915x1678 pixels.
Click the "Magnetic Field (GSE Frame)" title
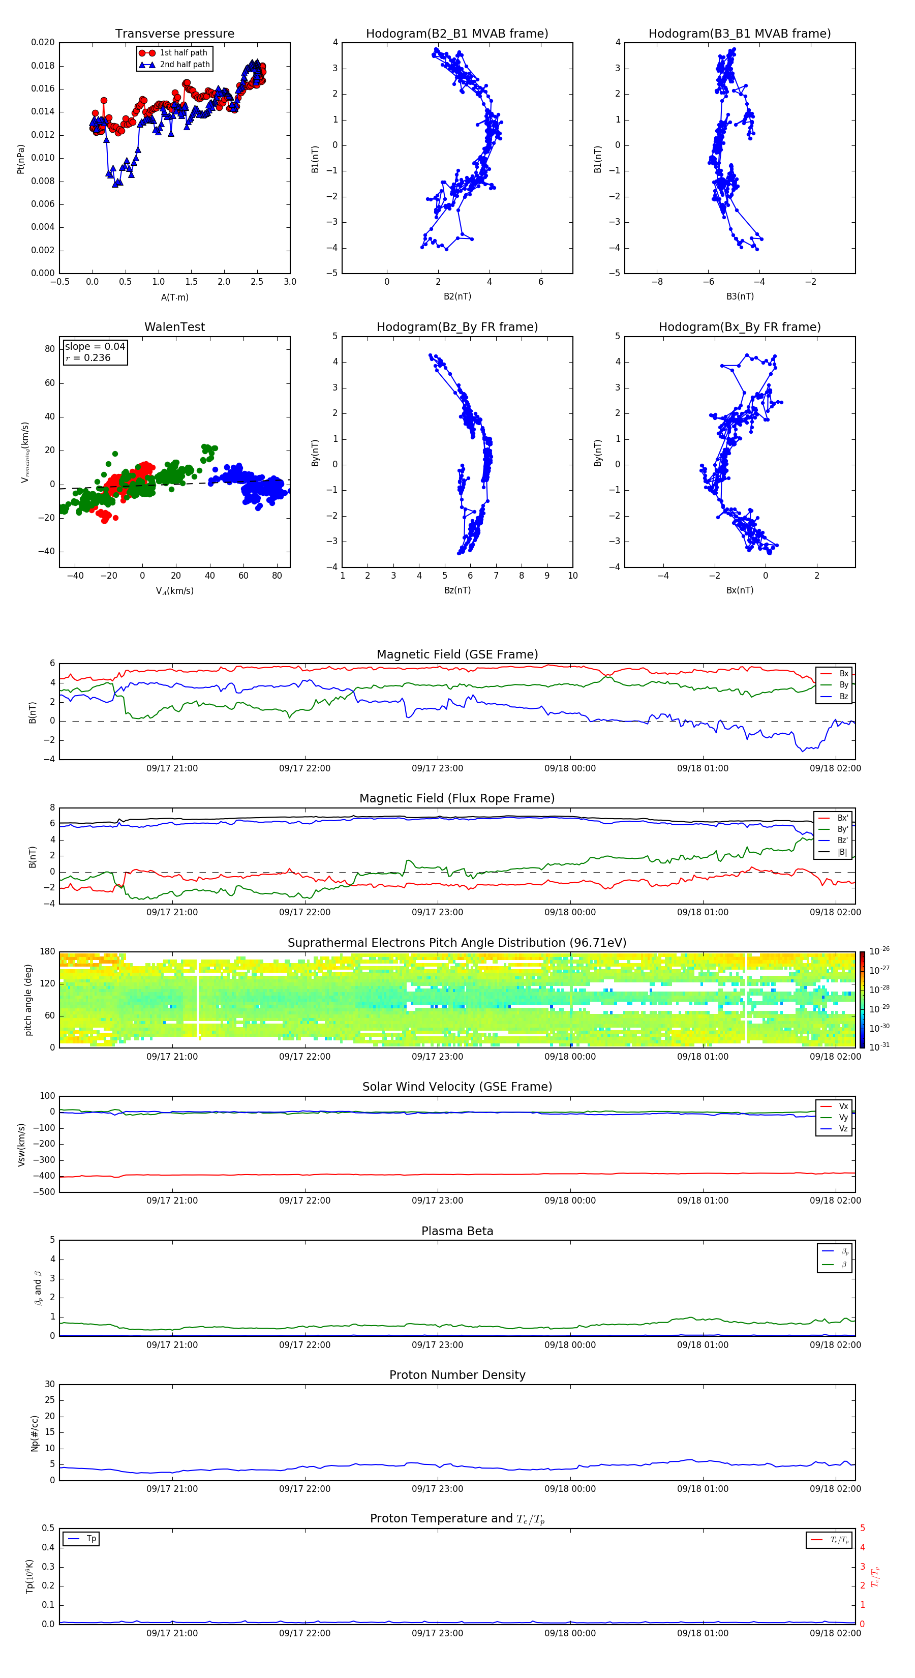(457, 654)
